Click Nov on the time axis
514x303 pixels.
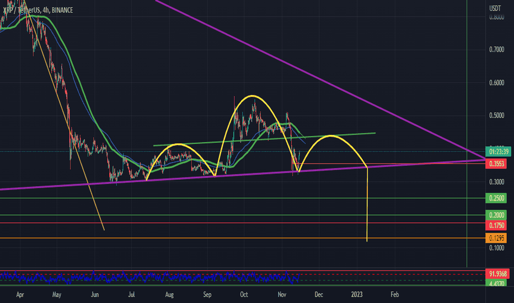[282, 295]
